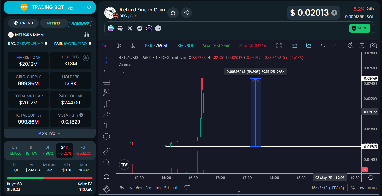The width and height of the screenshot is (382, 196).
Task: Open the fx indicators menu
Action: 133,45
